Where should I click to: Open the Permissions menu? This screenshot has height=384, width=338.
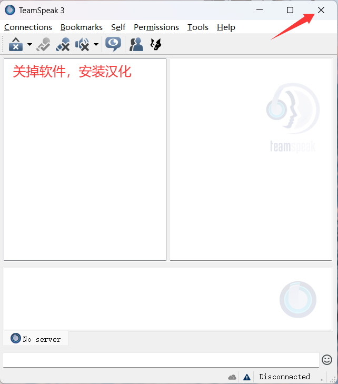point(156,27)
